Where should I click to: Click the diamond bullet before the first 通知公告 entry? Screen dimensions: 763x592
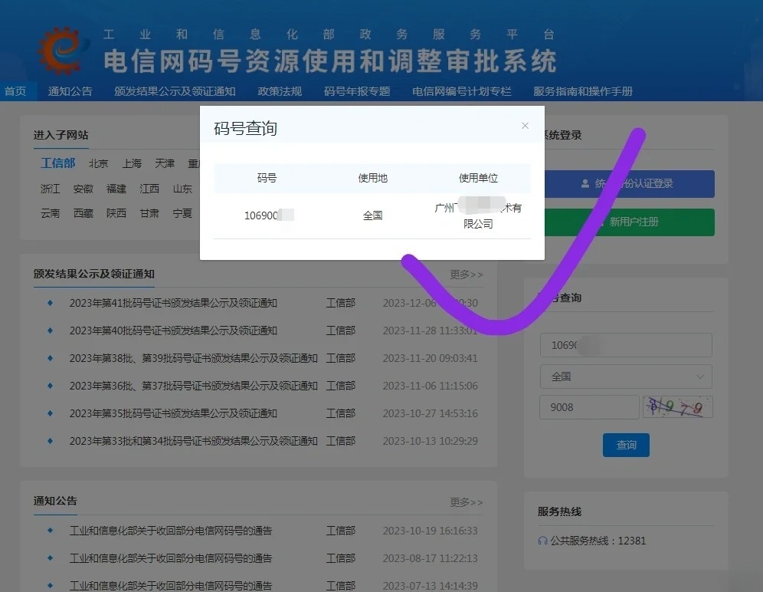coord(51,530)
